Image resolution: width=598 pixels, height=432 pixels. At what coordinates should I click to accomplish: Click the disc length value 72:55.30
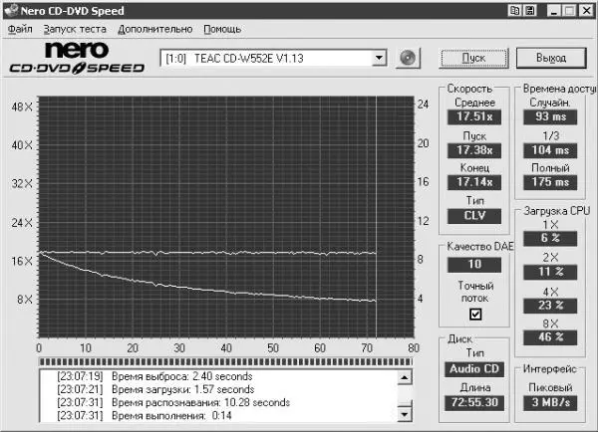click(x=474, y=403)
